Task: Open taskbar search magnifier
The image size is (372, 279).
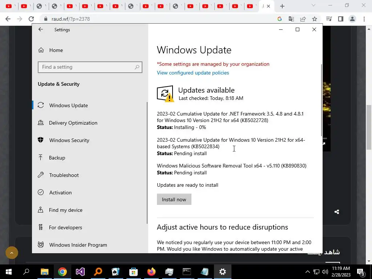Action: pyautogui.click(x=26, y=272)
